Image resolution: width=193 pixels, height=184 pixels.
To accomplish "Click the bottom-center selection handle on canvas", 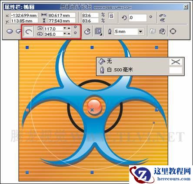I will coord(92,172).
